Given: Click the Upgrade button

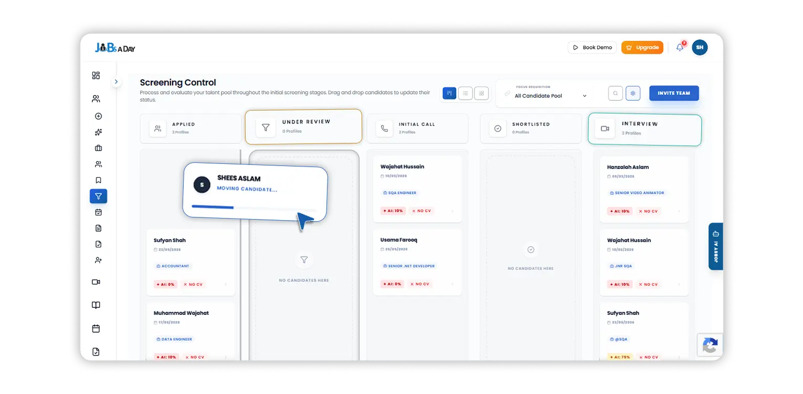Looking at the screenshot, I should tap(642, 47).
